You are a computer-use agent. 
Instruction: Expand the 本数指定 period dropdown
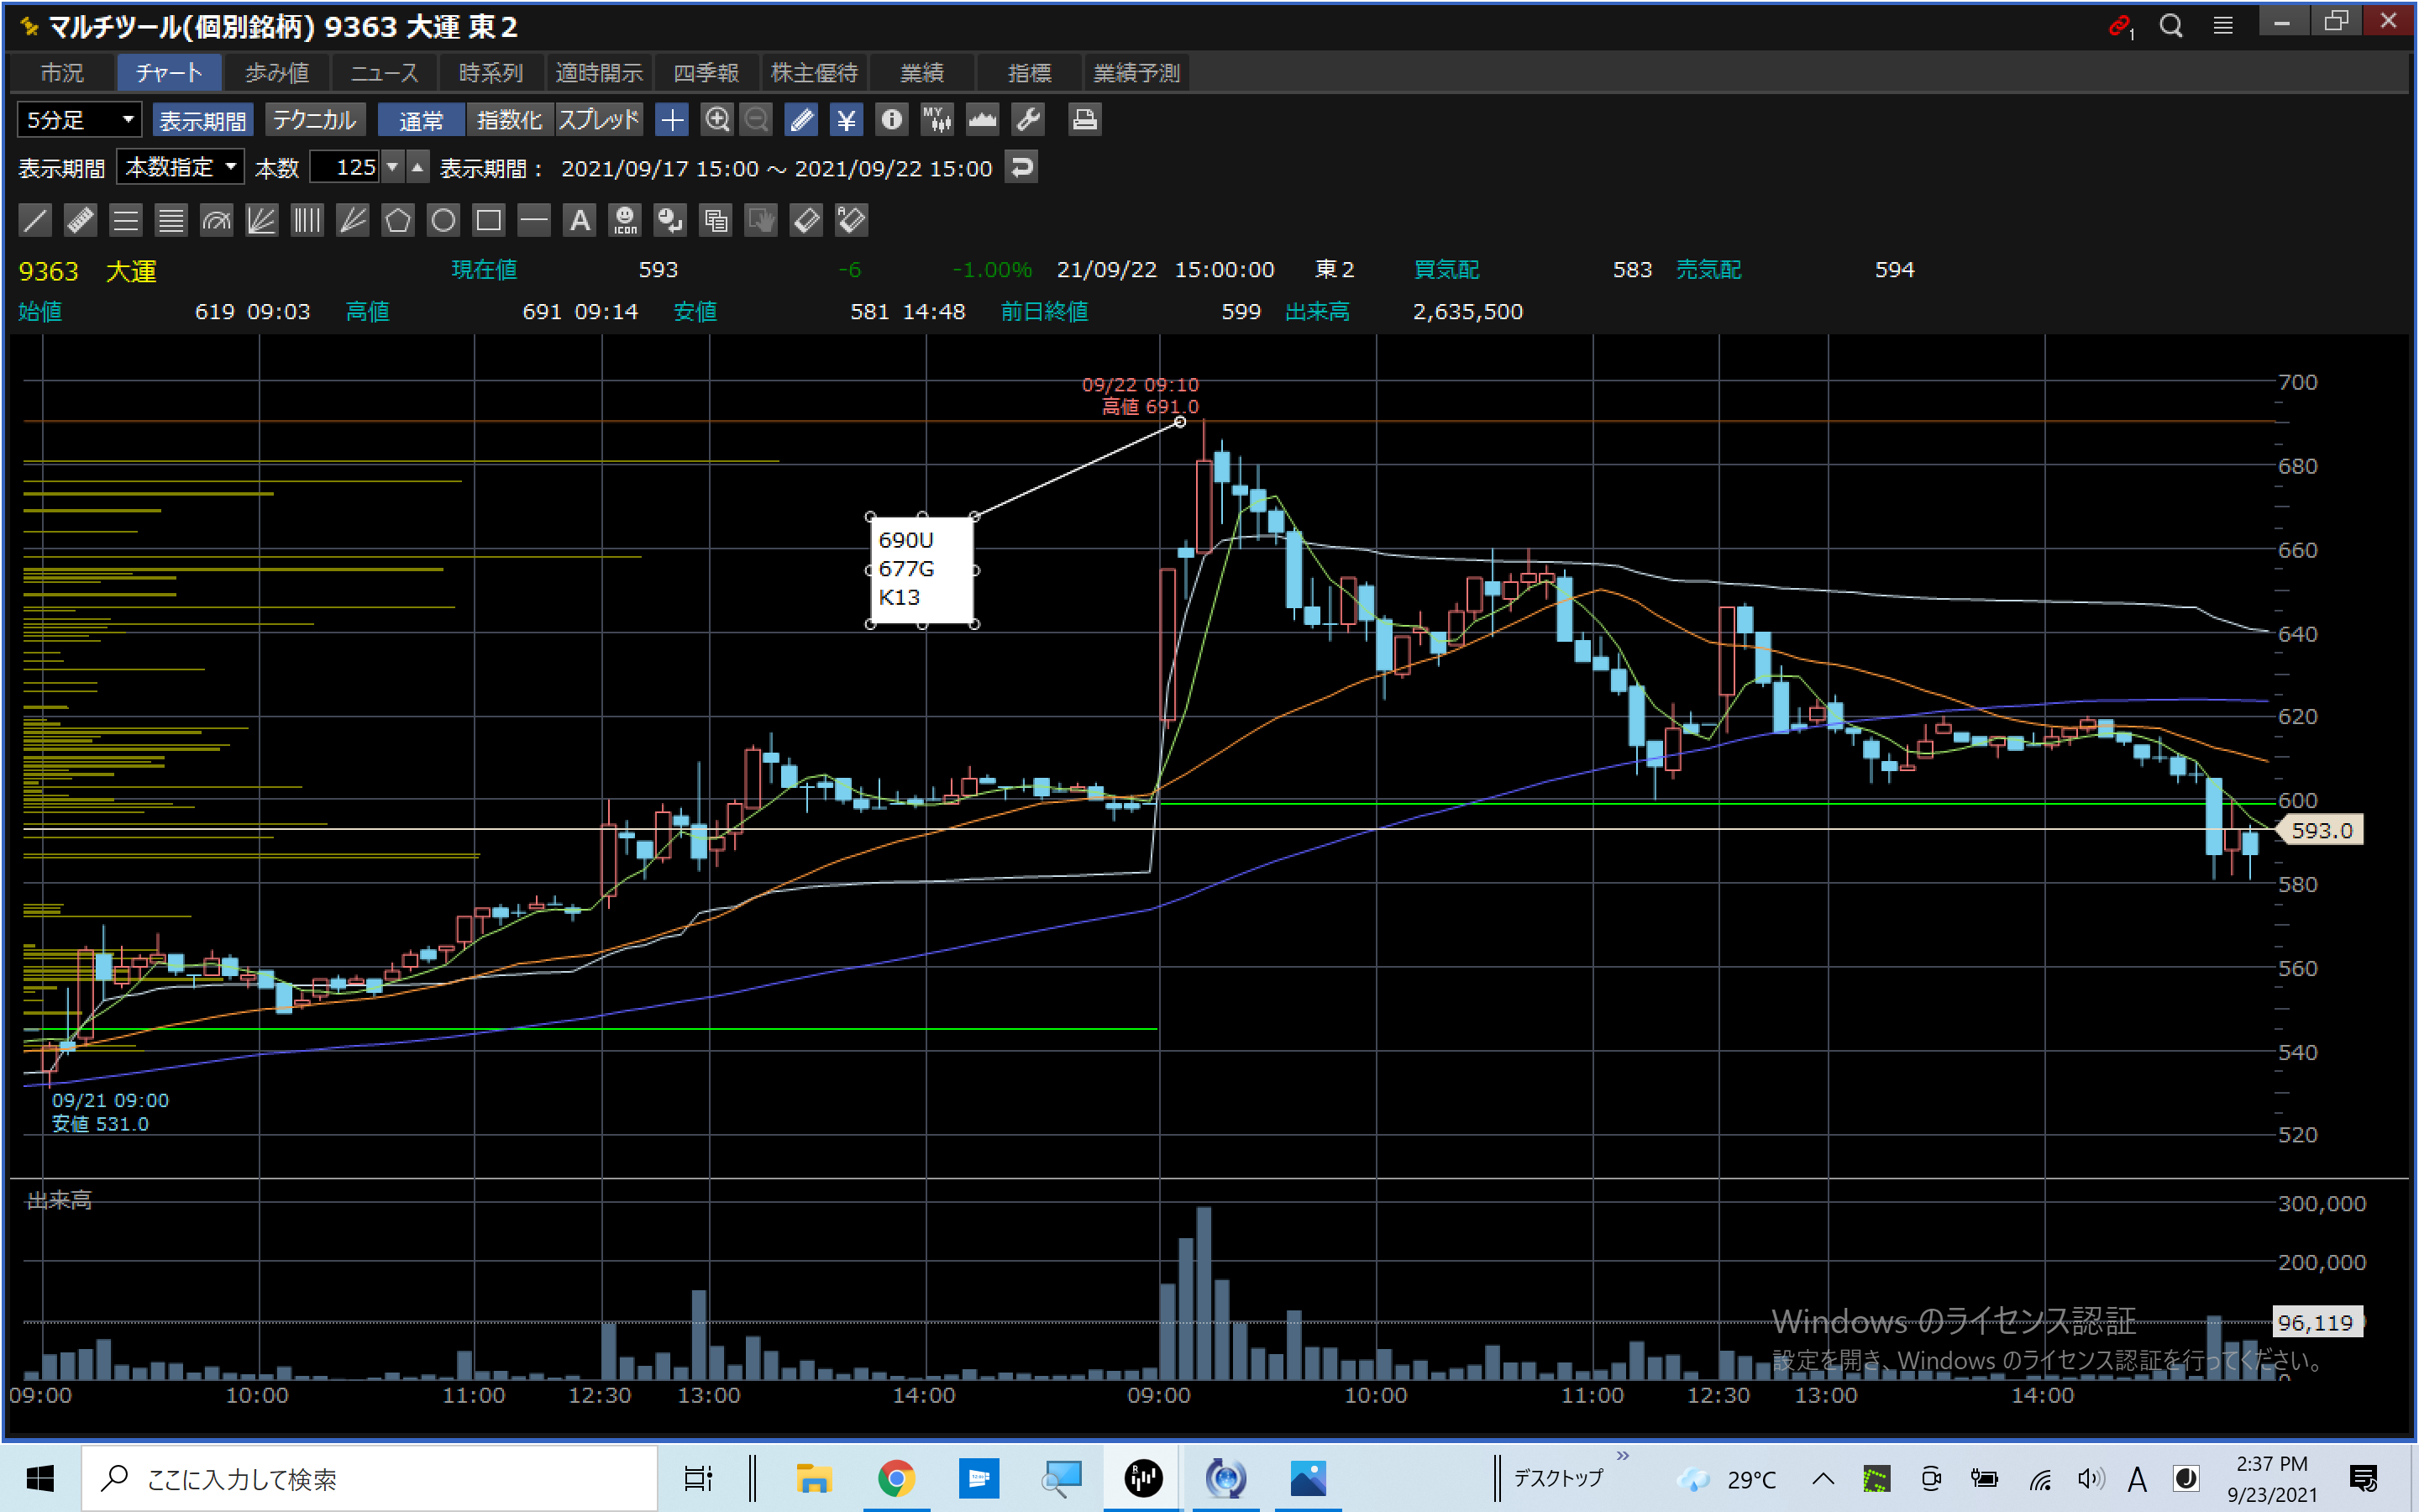tap(181, 167)
